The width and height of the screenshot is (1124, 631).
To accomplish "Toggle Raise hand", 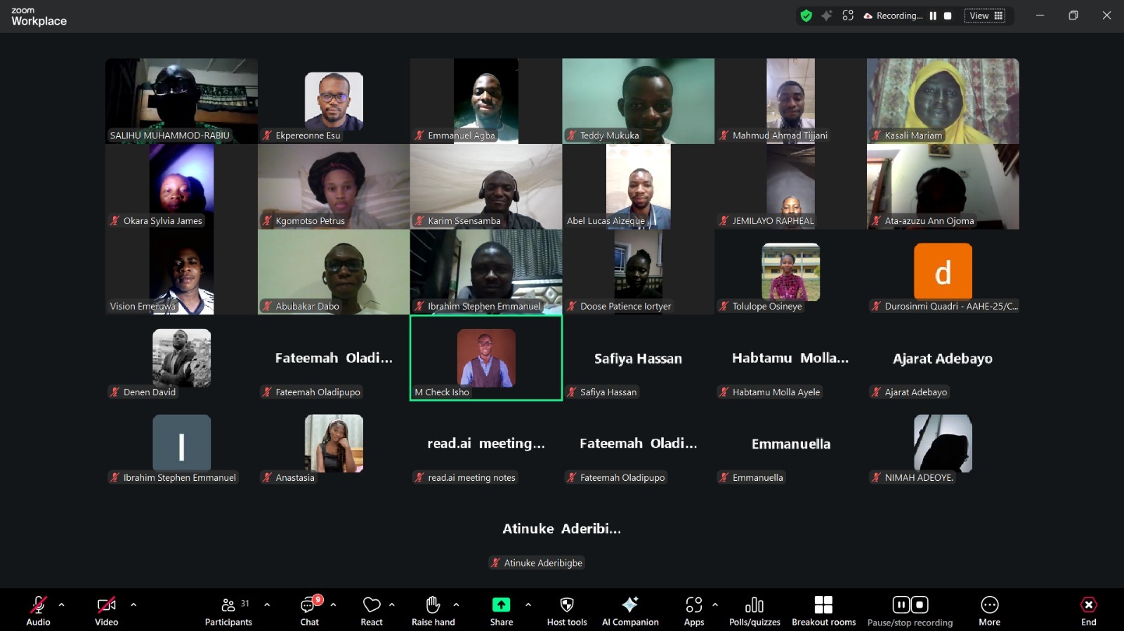I will pos(433,610).
